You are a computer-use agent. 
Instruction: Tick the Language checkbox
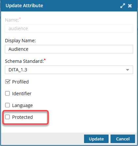coord(8,105)
